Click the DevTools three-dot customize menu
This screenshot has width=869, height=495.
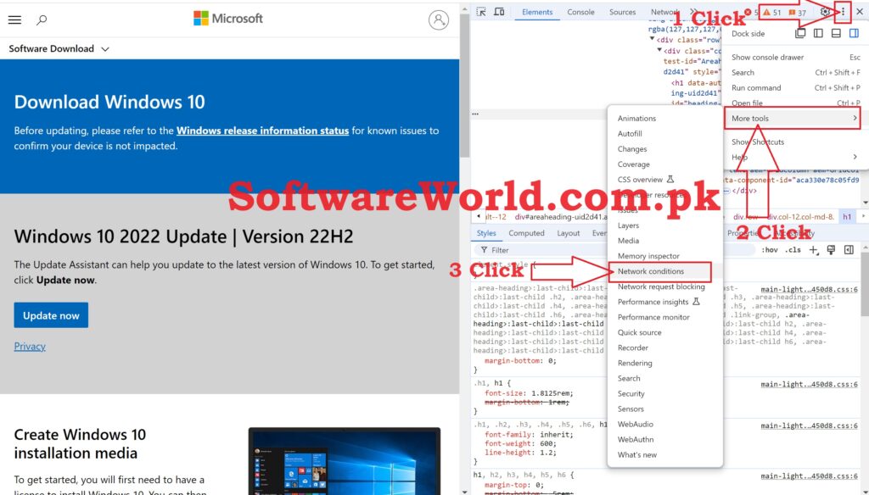tap(843, 12)
